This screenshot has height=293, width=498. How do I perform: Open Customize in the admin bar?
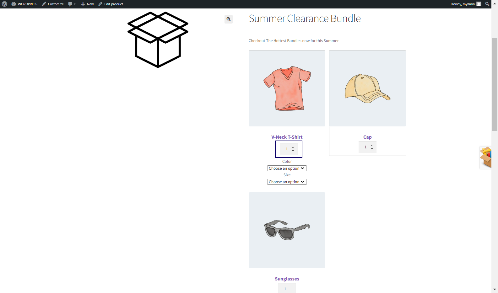(53, 4)
